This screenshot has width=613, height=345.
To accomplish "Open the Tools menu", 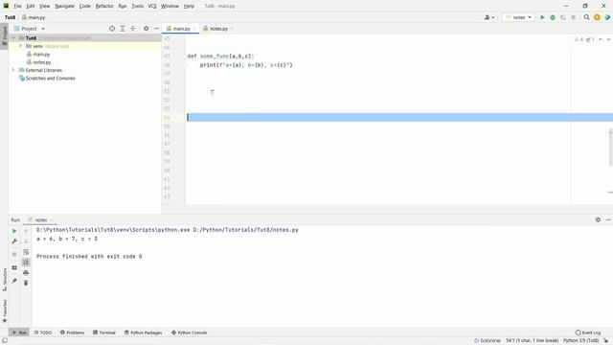I will (137, 6).
